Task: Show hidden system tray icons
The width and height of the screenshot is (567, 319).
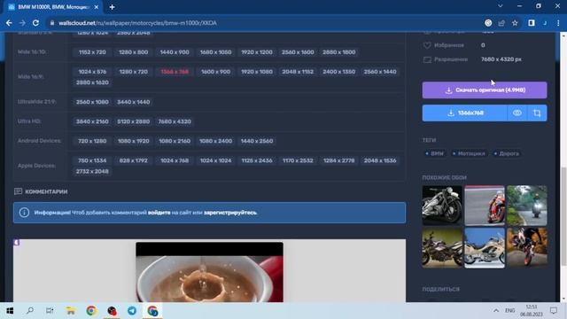Action: 496,311
